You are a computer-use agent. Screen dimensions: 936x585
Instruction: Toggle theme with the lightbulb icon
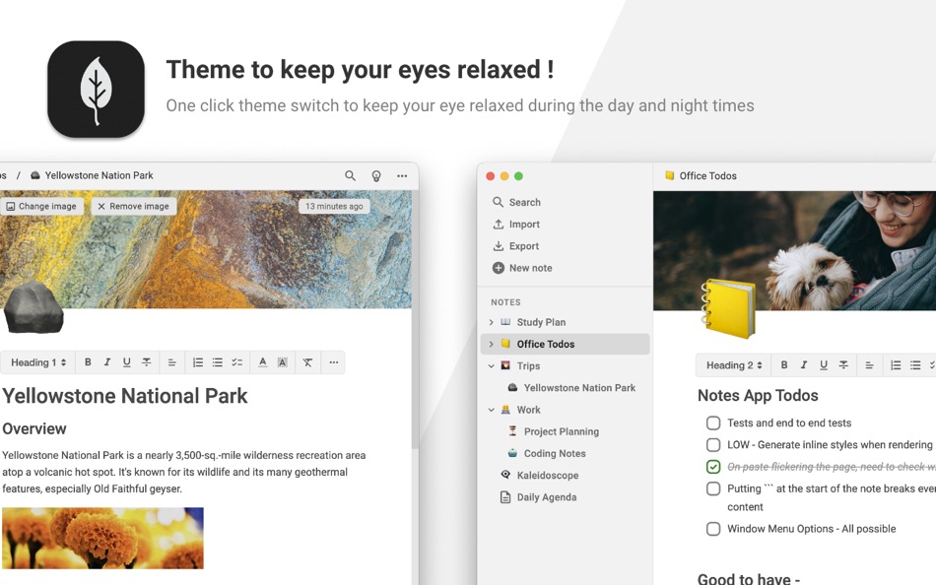pyautogui.click(x=376, y=175)
